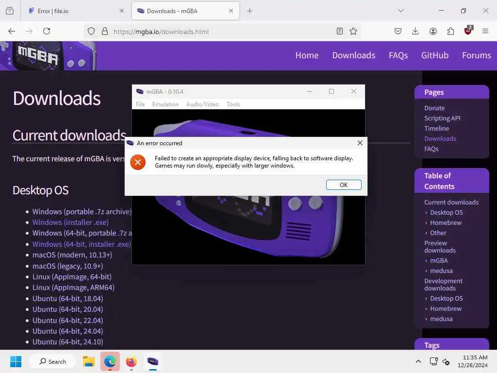The image size is (497, 373).
Task: Open the Windows Start menu
Action: click(16, 361)
